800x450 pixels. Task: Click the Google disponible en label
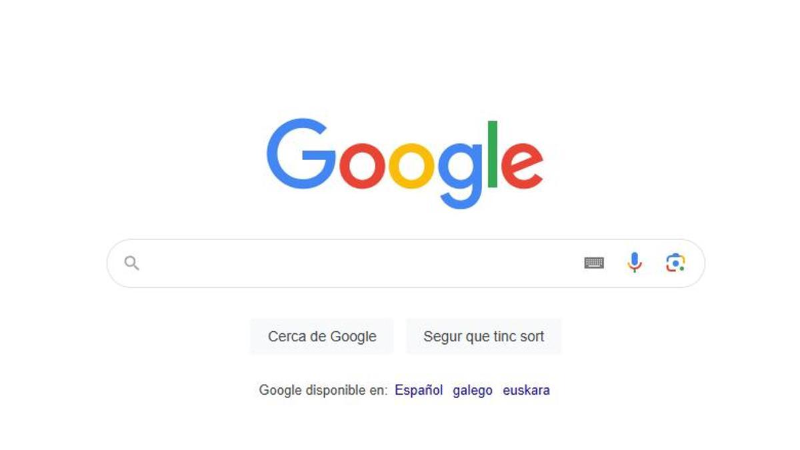pyautogui.click(x=323, y=391)
